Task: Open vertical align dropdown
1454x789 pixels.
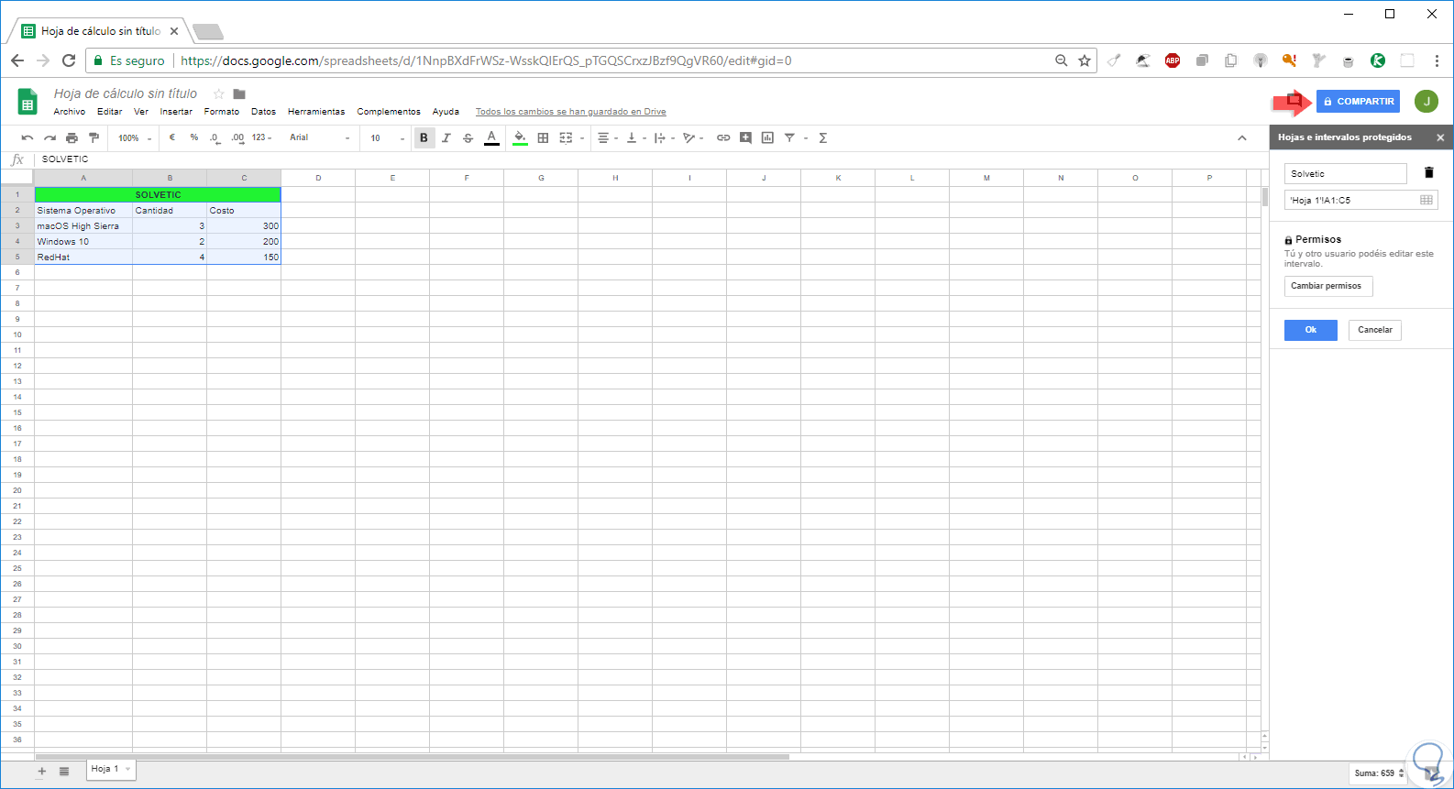Action: coord(635,138)
